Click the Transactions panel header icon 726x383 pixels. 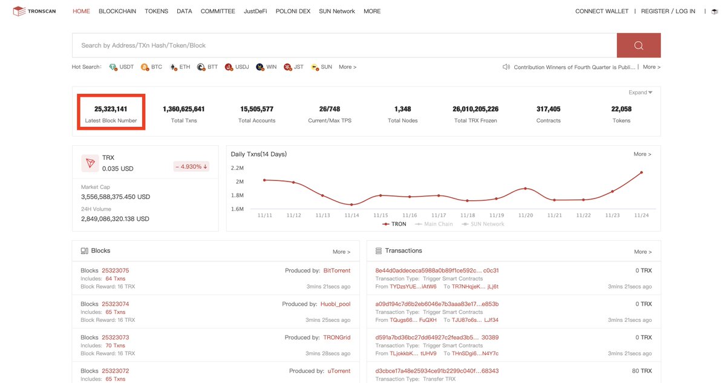click(x=379, y=250)
